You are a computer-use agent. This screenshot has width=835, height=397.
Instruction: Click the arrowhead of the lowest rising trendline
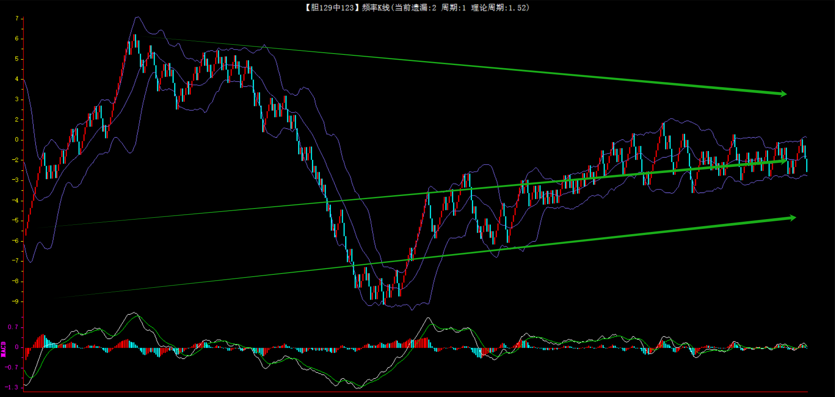792,218
